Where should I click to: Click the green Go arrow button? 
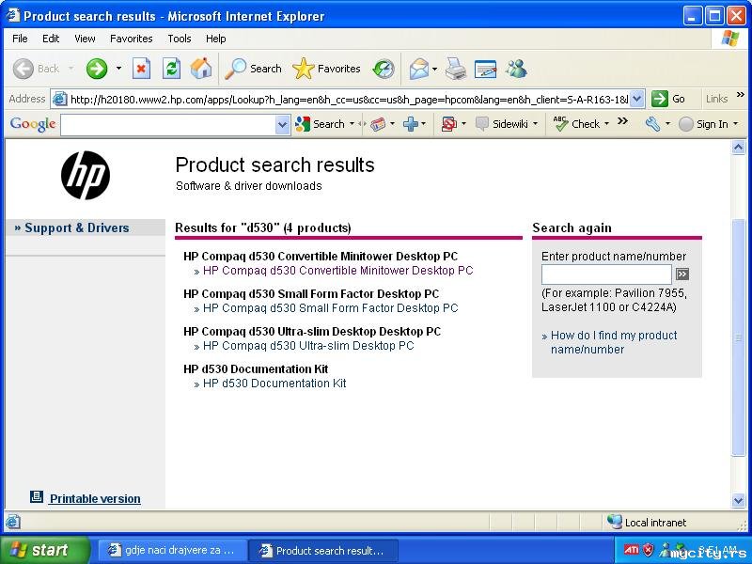pos(660,99)
